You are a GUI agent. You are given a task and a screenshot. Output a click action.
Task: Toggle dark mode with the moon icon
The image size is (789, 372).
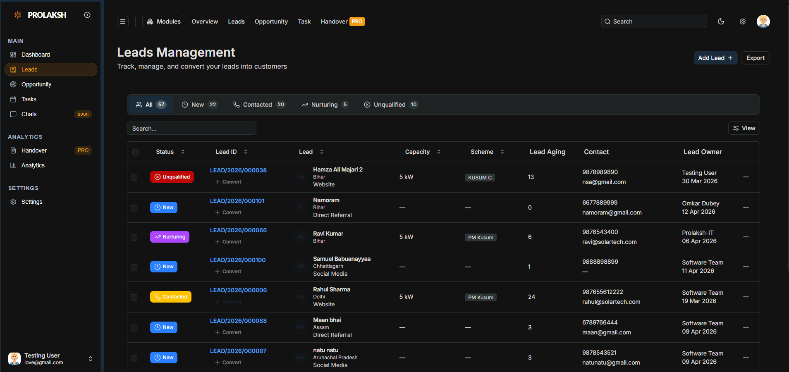721,21
